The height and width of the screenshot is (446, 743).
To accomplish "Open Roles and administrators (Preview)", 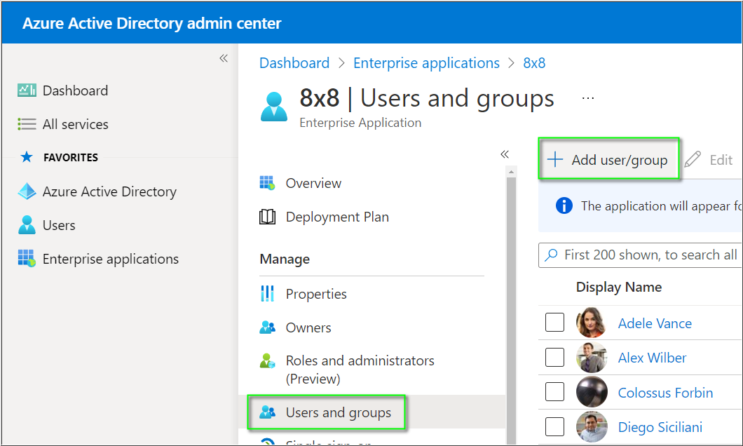I will tap(360, 370).
